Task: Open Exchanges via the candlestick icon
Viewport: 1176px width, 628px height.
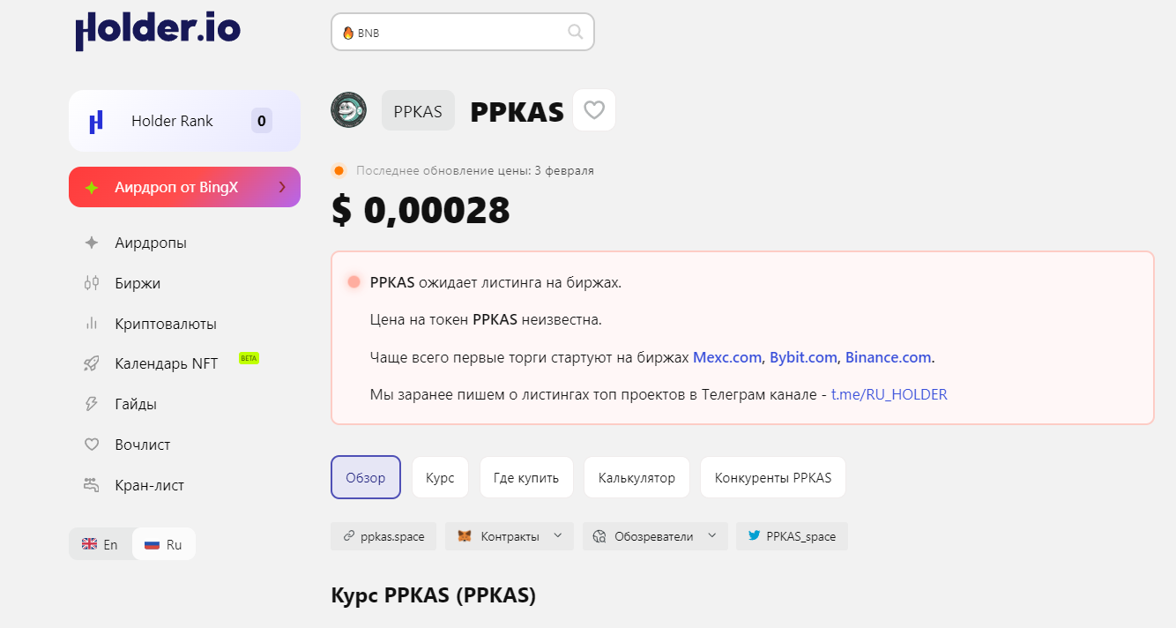Action: [x=92, y=283]
